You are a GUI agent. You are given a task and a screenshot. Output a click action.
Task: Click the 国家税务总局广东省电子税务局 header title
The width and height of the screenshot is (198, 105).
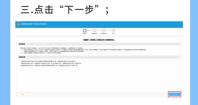(34, 24)
